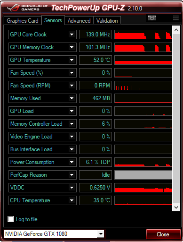Click the VDDC voltage history graph
The image size is (183, 242).
tap(143, 188)
